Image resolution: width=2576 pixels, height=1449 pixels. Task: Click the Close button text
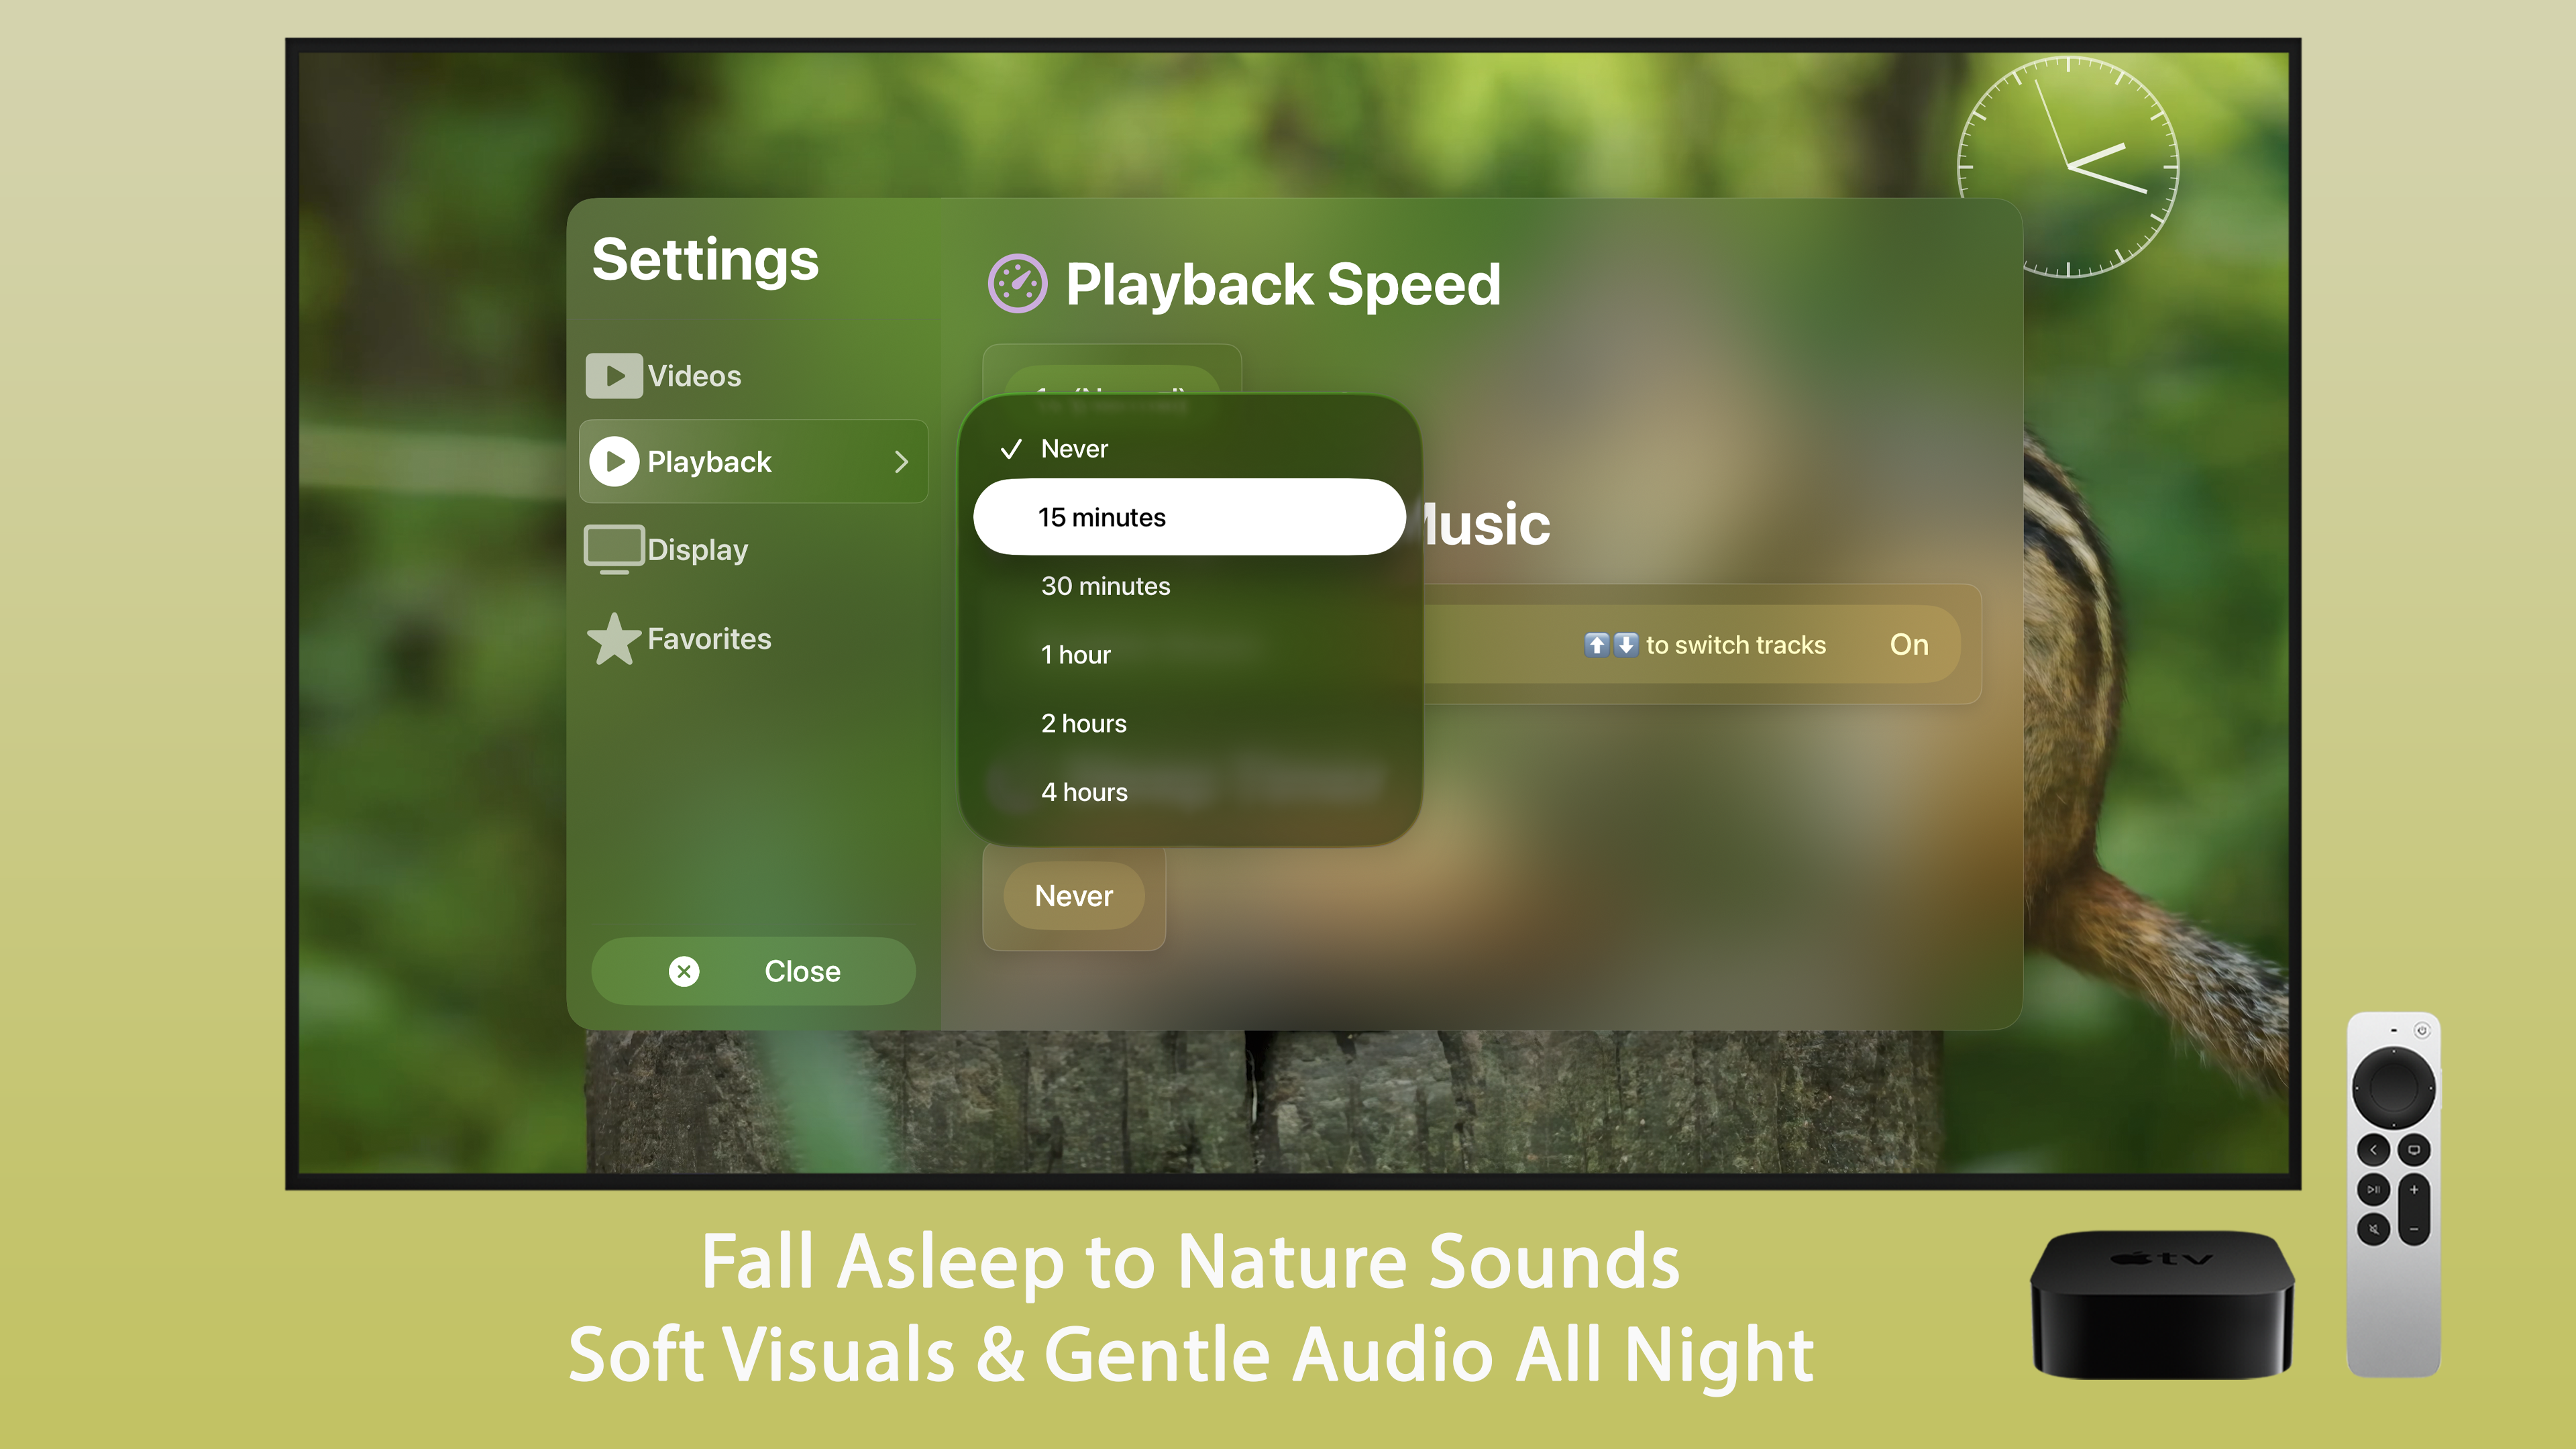[802, 971]
